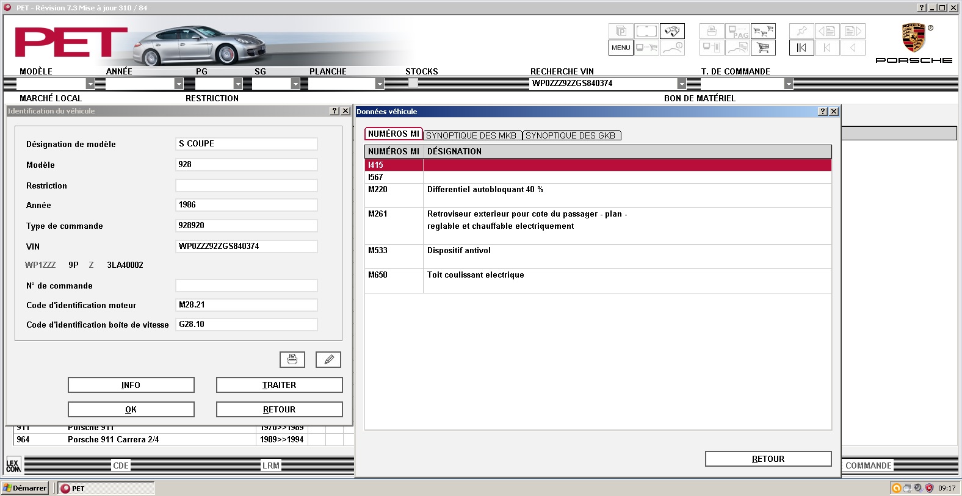Click the Désignation de modèle field

[247, 144]
